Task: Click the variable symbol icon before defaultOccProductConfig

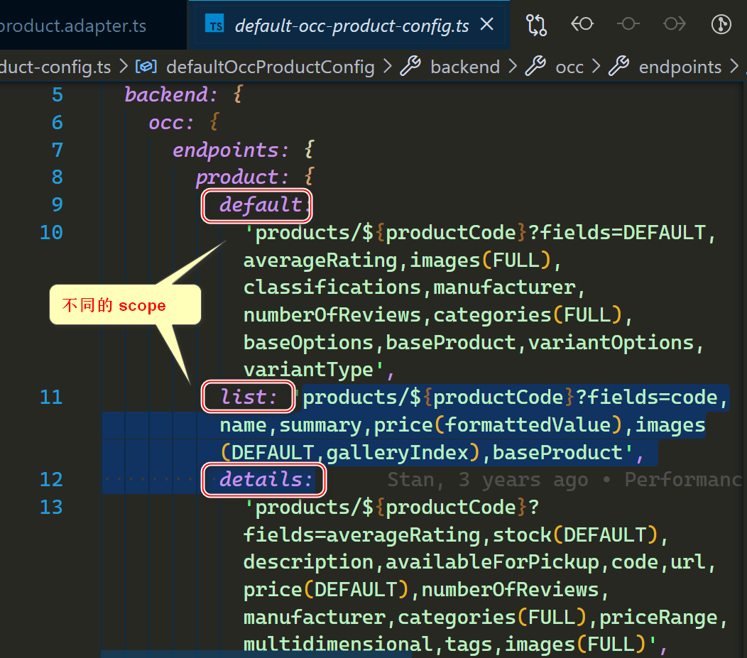Action: pos(146,67)
